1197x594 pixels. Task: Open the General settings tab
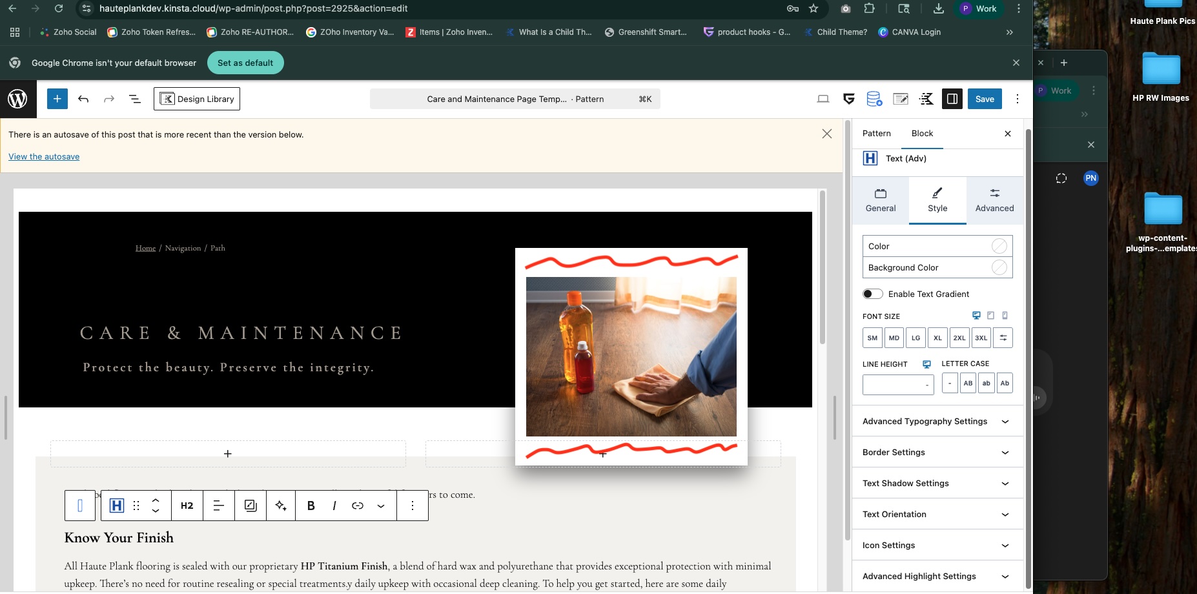881,201
